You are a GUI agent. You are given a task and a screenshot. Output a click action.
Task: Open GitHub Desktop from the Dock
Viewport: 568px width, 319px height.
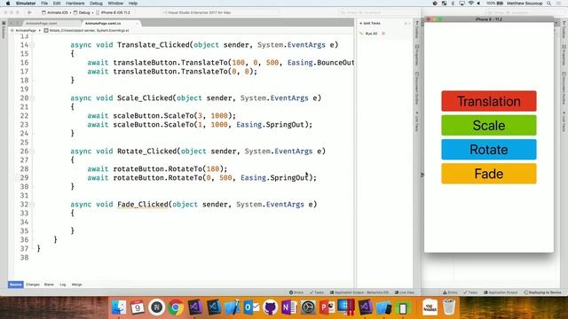pos(270,307)
